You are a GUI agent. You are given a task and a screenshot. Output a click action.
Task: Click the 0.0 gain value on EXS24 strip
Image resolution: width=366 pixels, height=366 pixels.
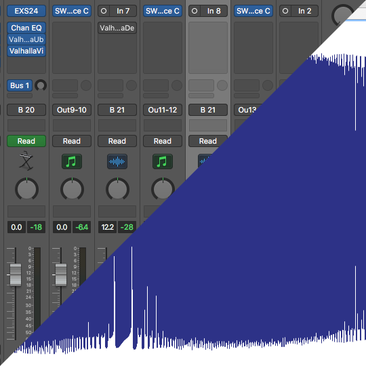[16, 227]
